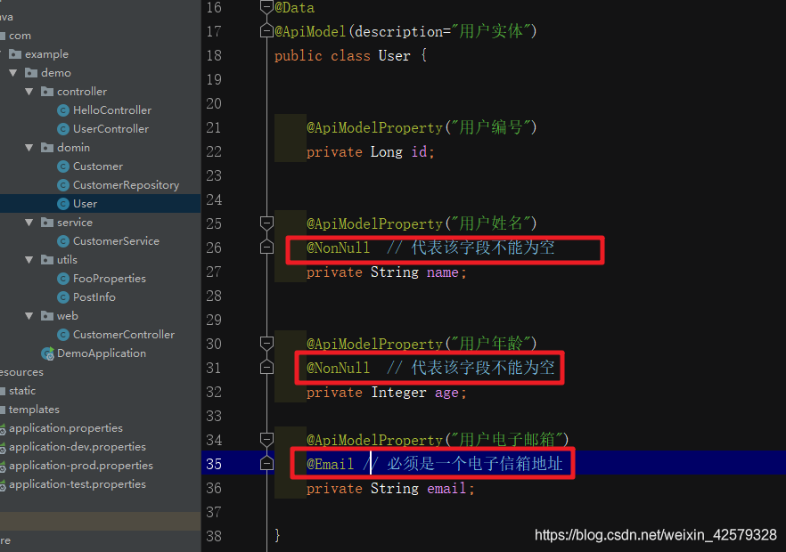786x552 pixels.
Task: Open application-test.properties file
Action: [x=78, y=484]
